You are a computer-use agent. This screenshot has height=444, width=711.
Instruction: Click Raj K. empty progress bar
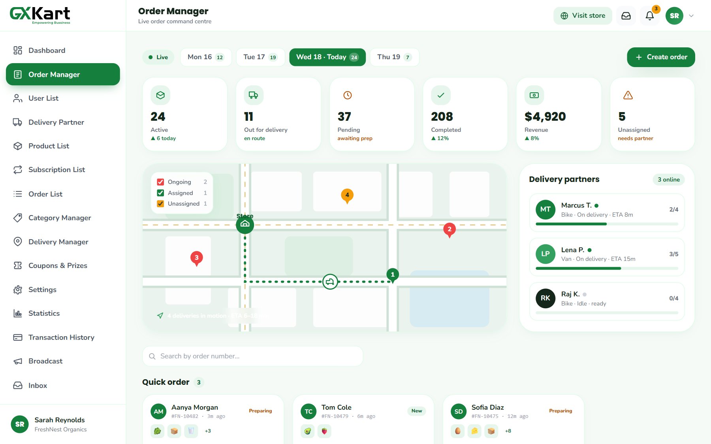coord(607,313)
